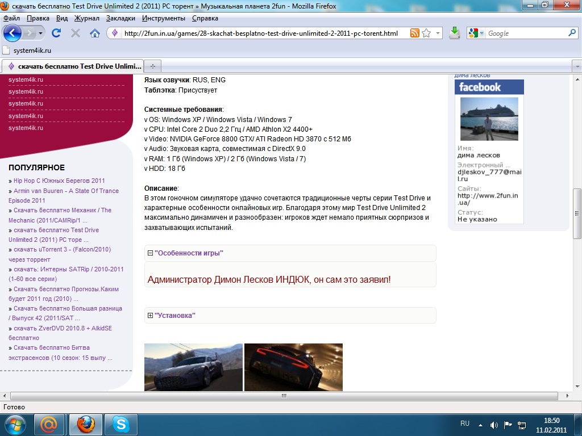Screen dimensions: 582x436
Task: Open Action Center flag tray icon
Action: click(x=508, y=425)
